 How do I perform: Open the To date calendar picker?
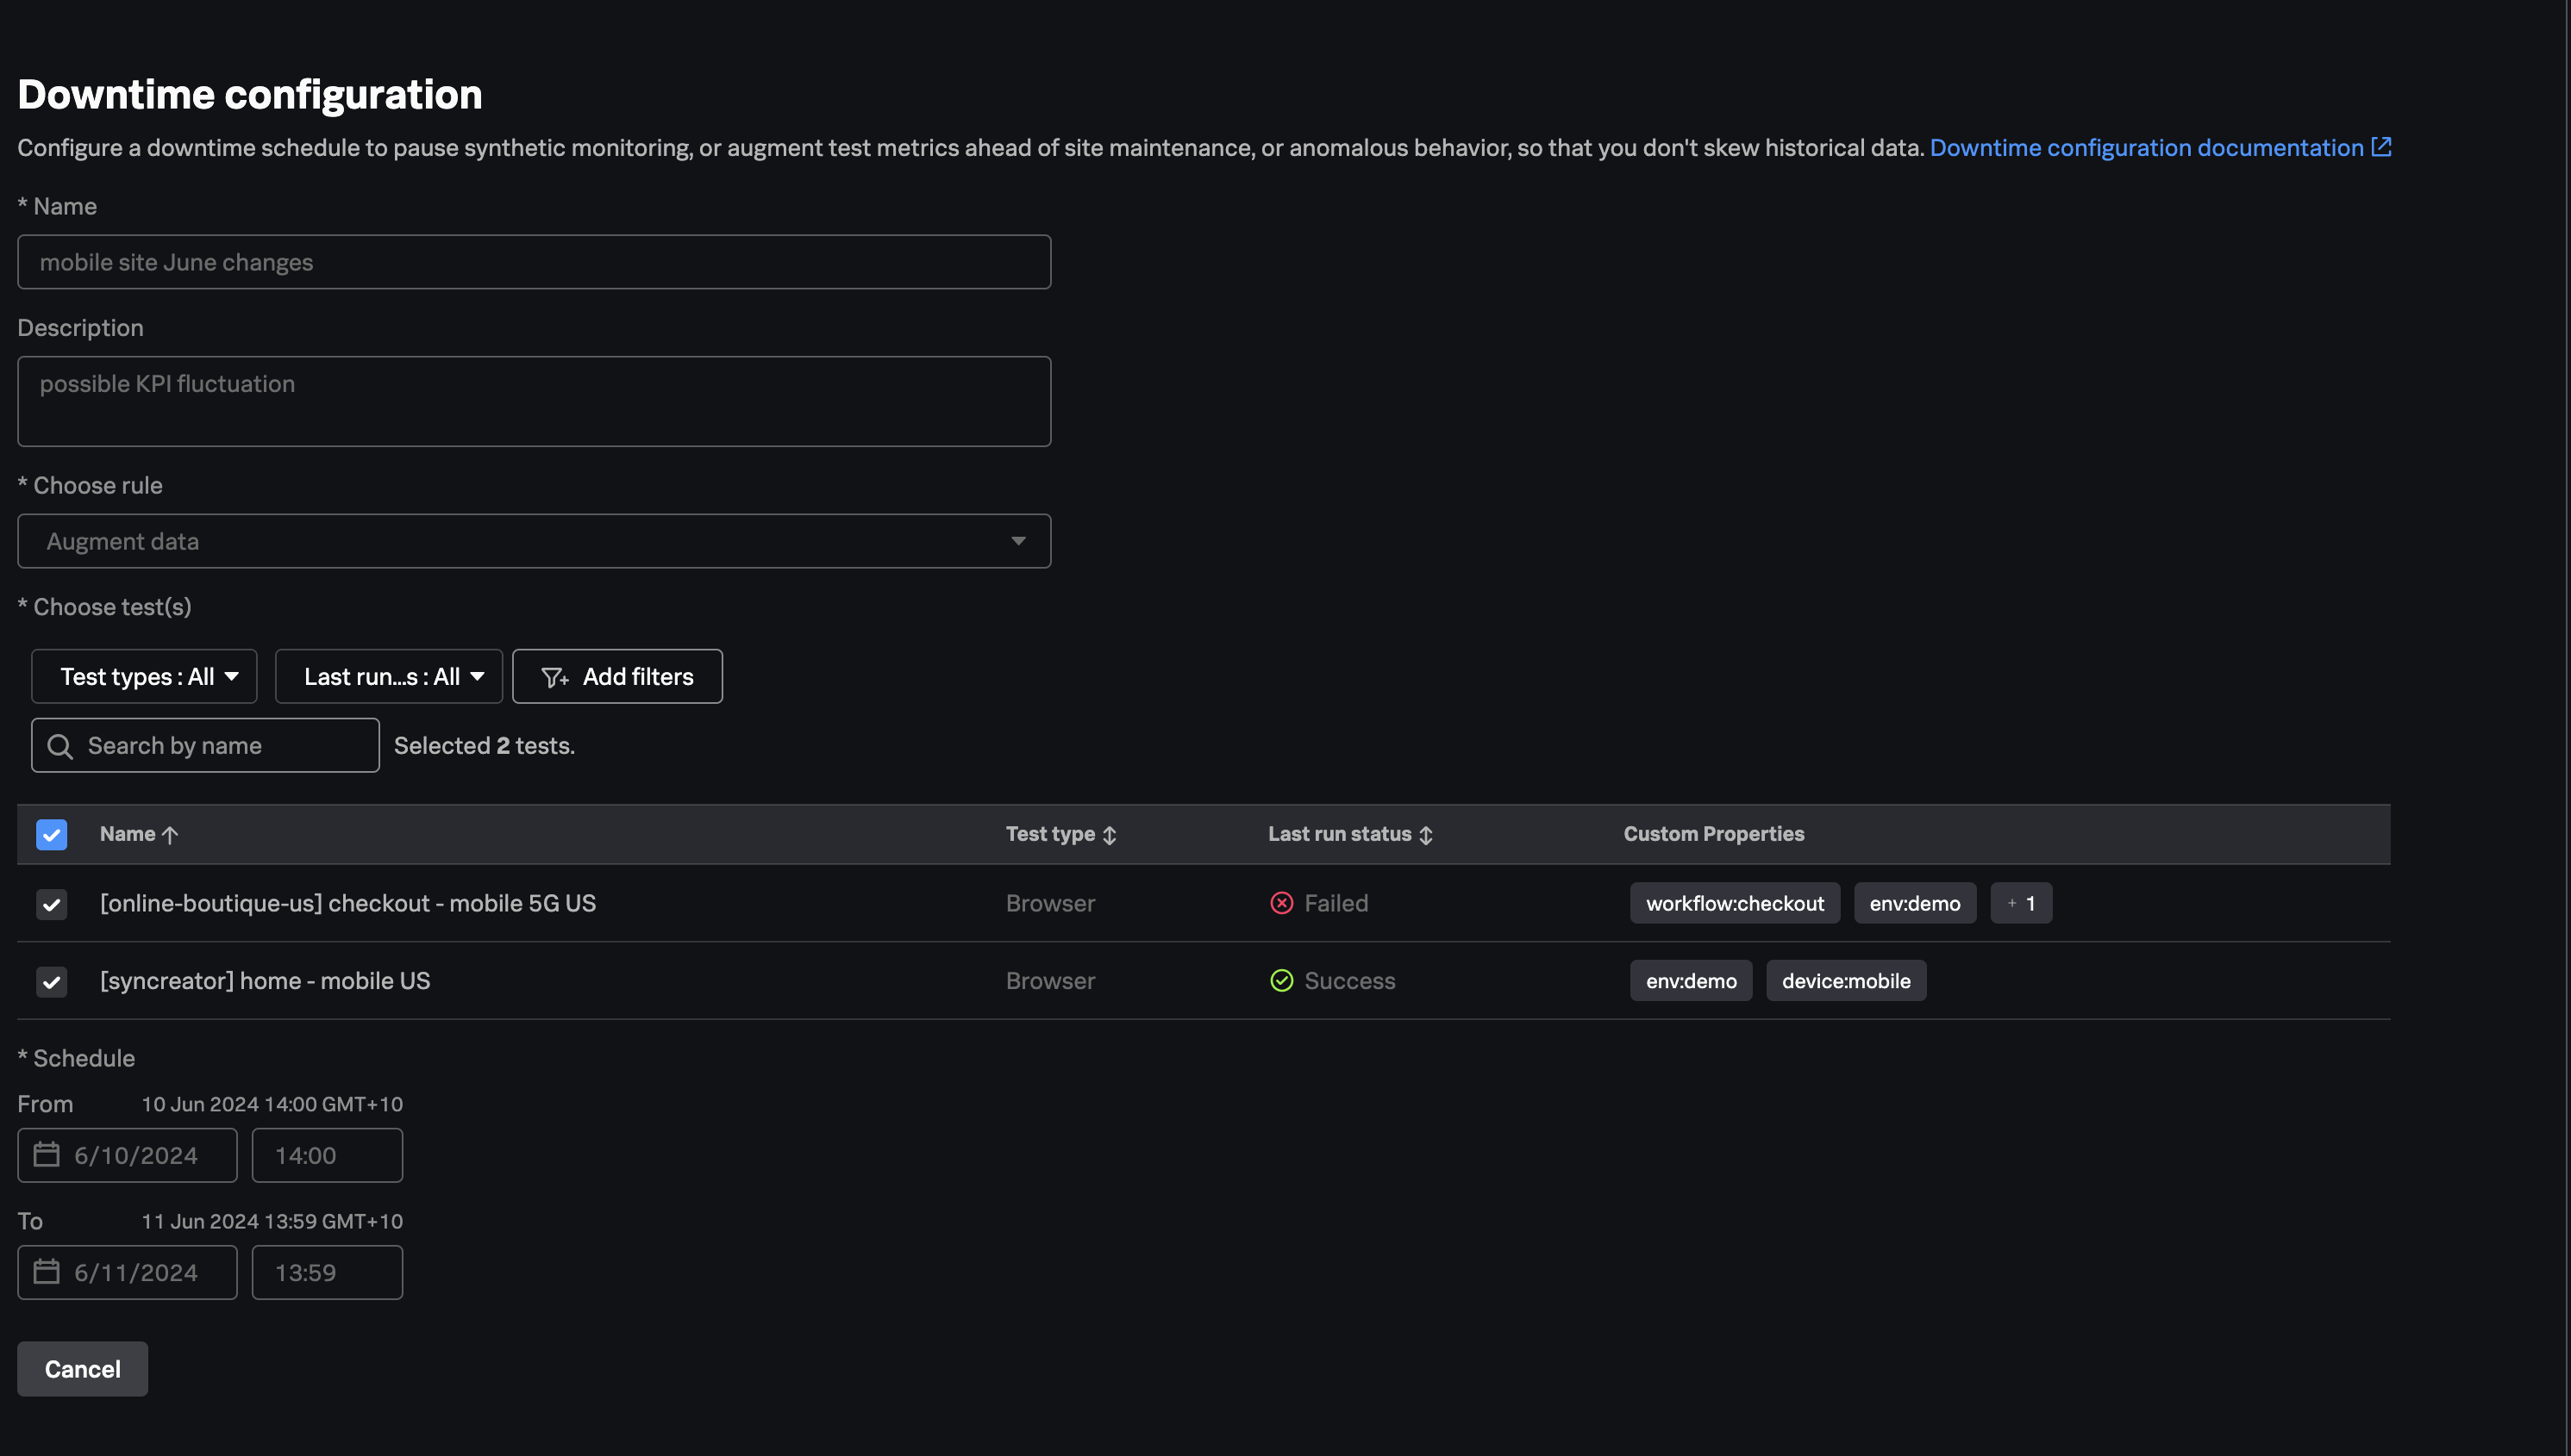tap(47, 1271)
